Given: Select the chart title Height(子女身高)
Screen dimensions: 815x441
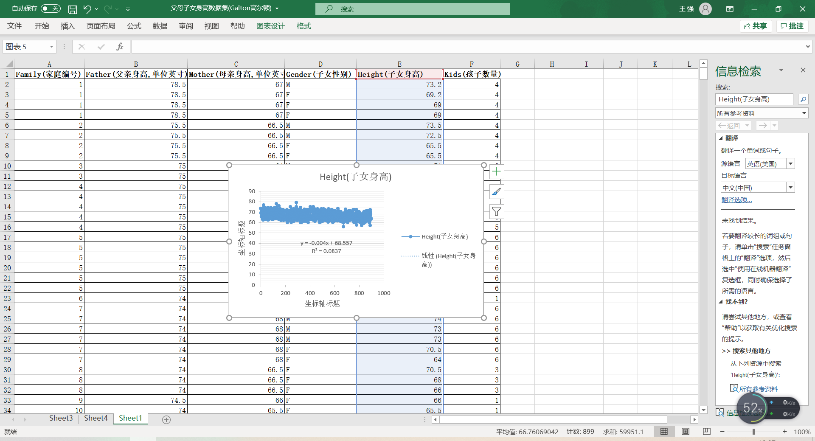Looking at the screenshot, I should tap(356, 177).
